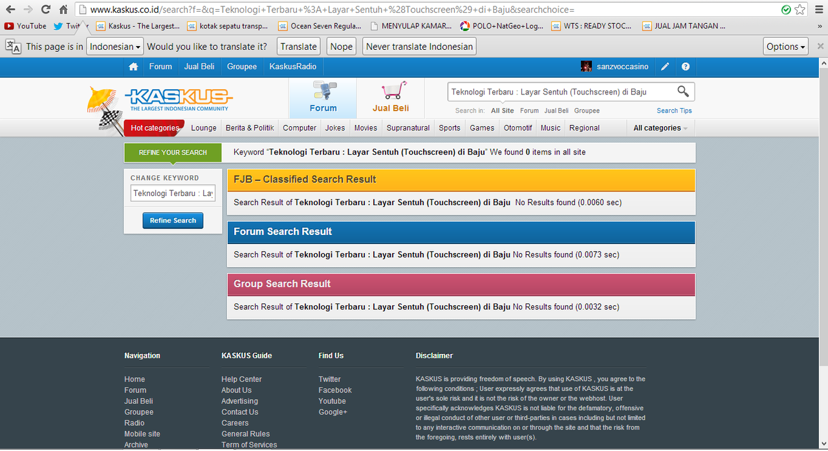Viewport: 828px width, 451px height.
Task: Expand All categories dropdown
Action: [660, 128]
